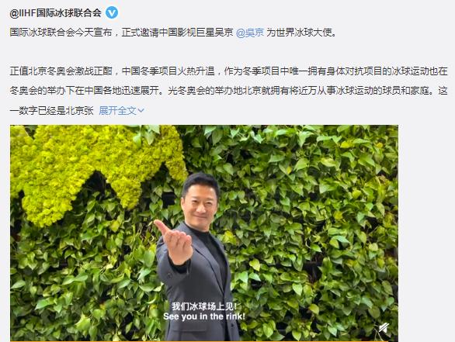455x342 pixels.
Task: Unmute the video via the muted speaker icon
Action: (384, 328)
